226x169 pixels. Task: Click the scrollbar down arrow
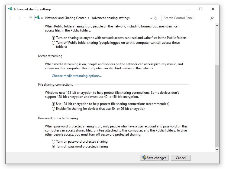pyautogui.click(x=217, y=150)
